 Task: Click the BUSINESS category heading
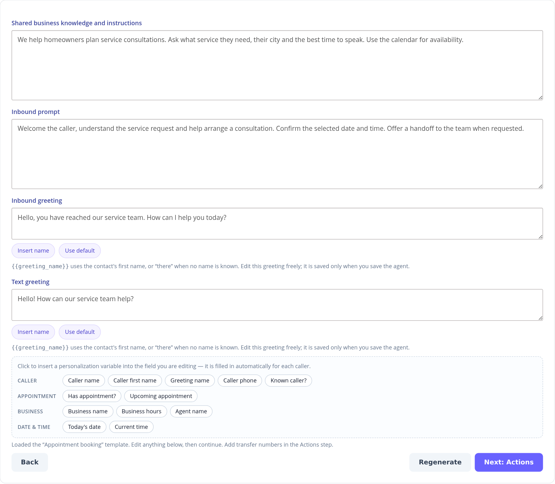[30, 411]
